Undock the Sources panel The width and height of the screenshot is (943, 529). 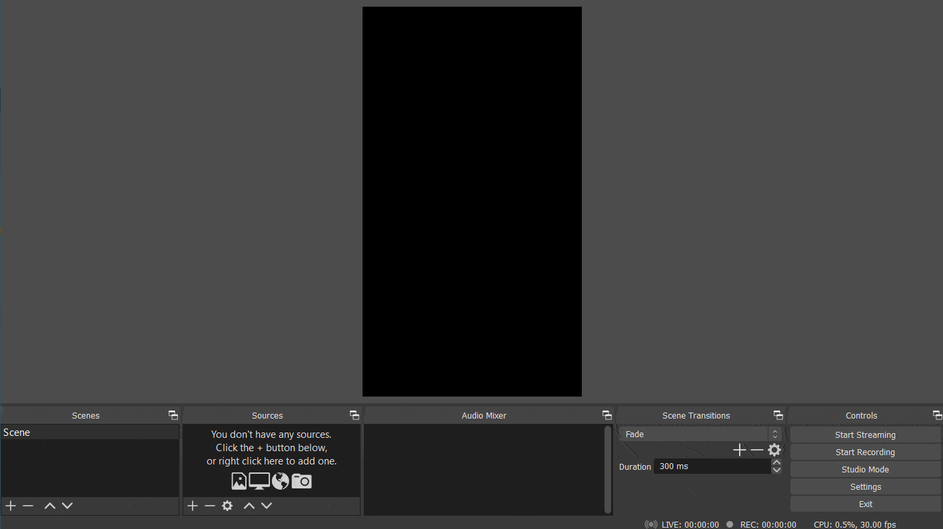click(355, 415)
